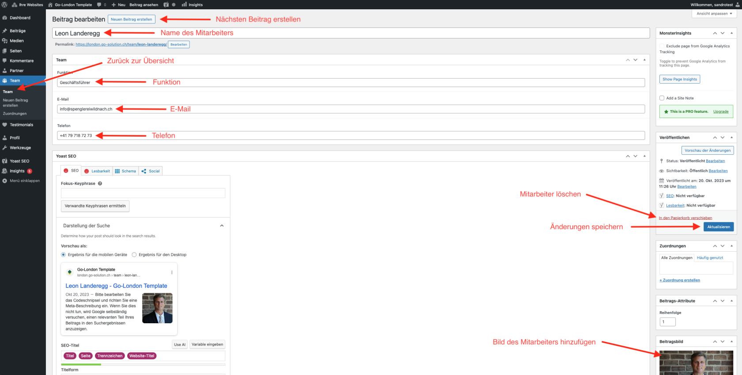Open the permalink URL link
Image resolution: width=742 pixels, height=375 pixels.
coord(121,44)
